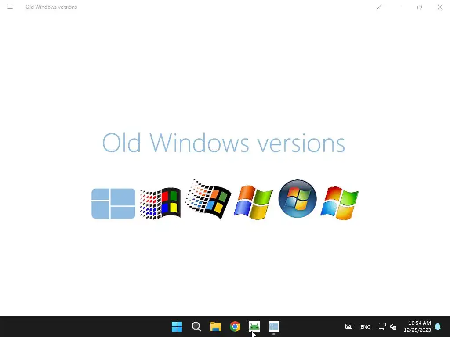Select the Windows XP flag logo
Viewport: 450px width, 337px height.
253,202
